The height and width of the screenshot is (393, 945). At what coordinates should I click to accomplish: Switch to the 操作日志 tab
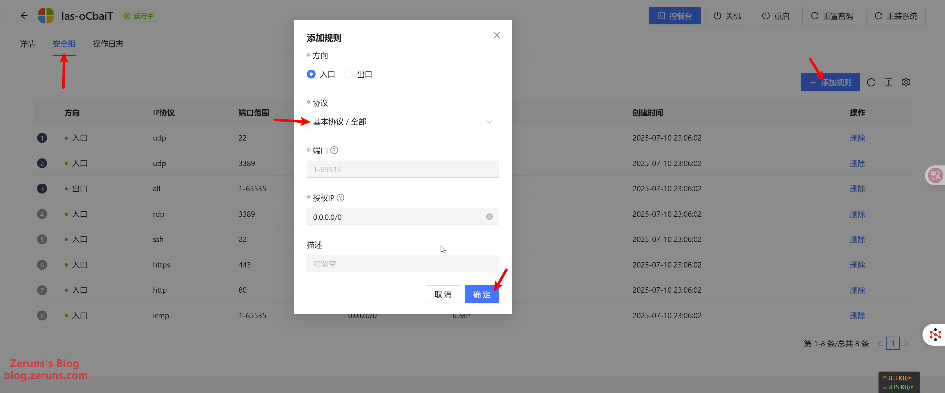pos(108,44)
